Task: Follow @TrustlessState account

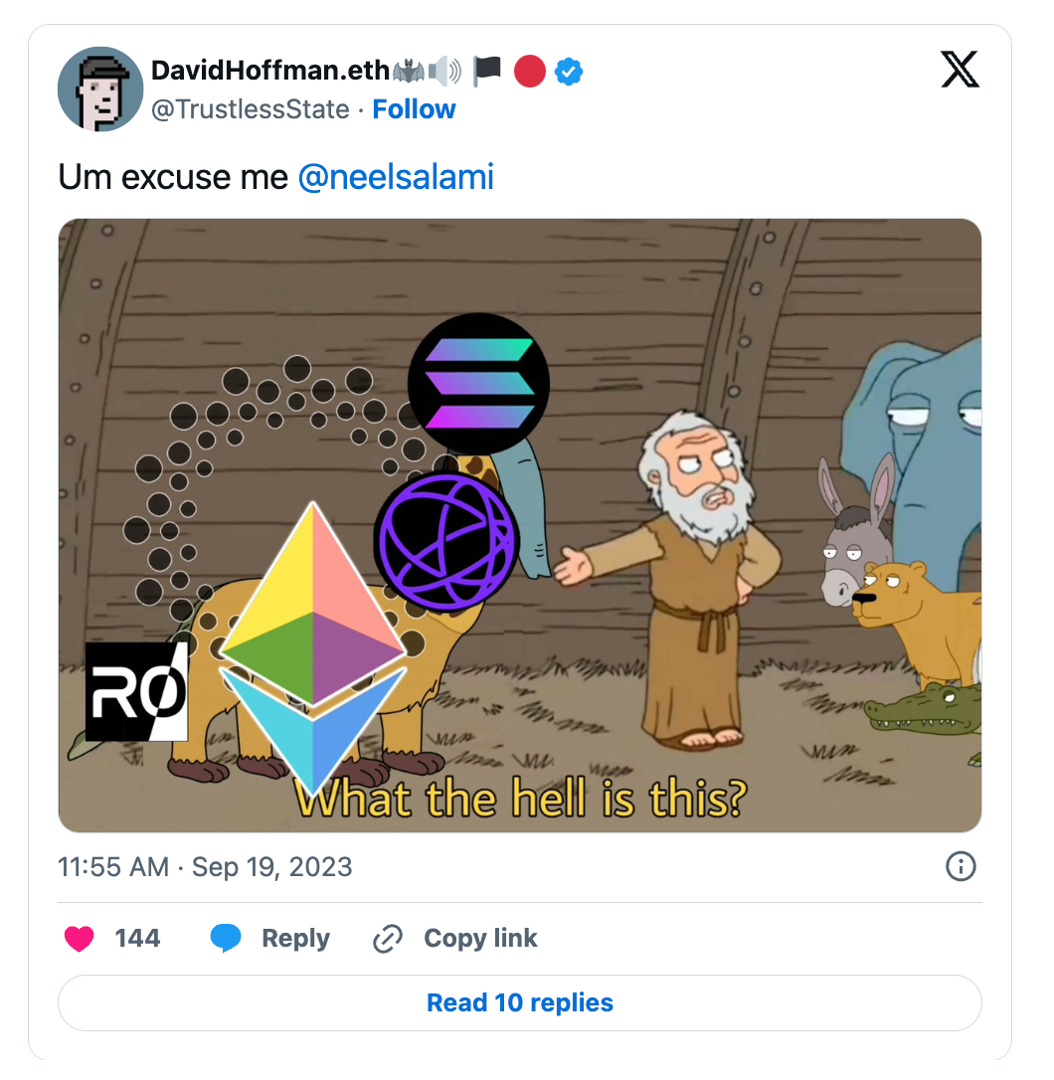Action: 414,109
